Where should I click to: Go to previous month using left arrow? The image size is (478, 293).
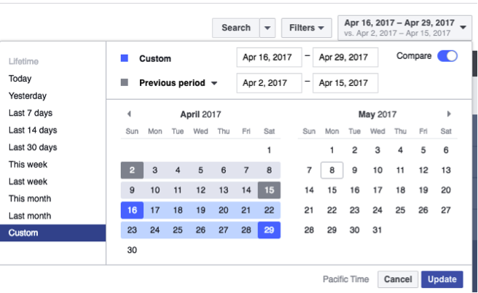pos(129,114)
